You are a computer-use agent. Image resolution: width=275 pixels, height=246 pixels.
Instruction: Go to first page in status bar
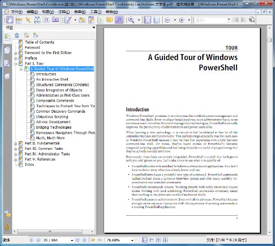pos(32,240)
